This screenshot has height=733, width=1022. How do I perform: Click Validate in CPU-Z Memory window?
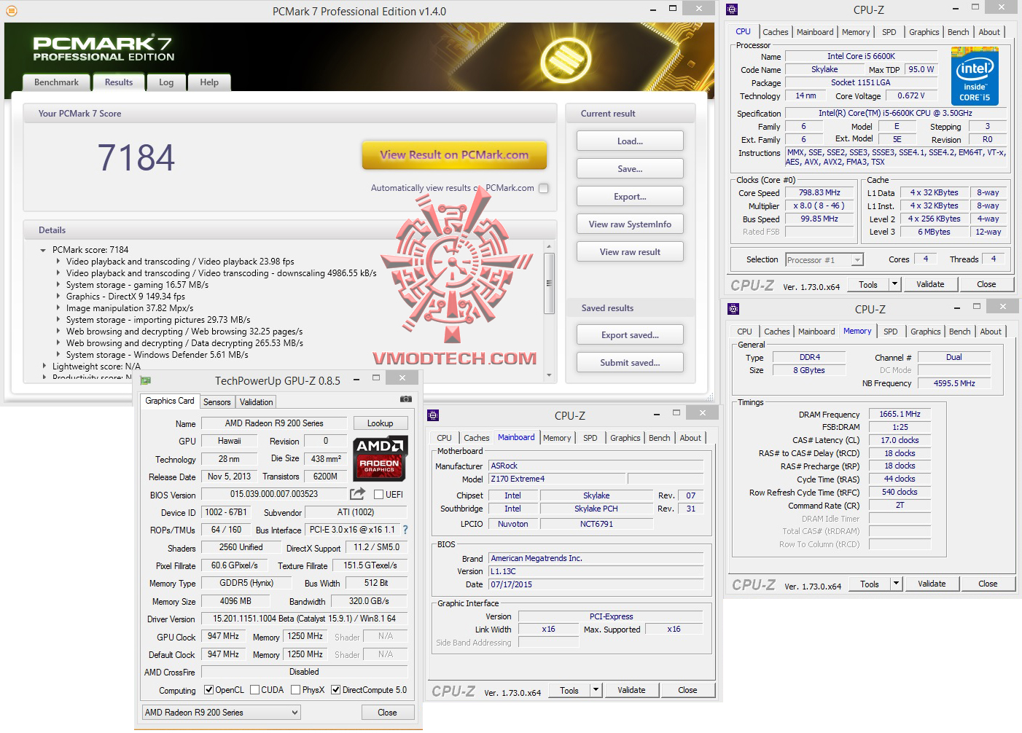pyautogui.click(x=932, y=584)
